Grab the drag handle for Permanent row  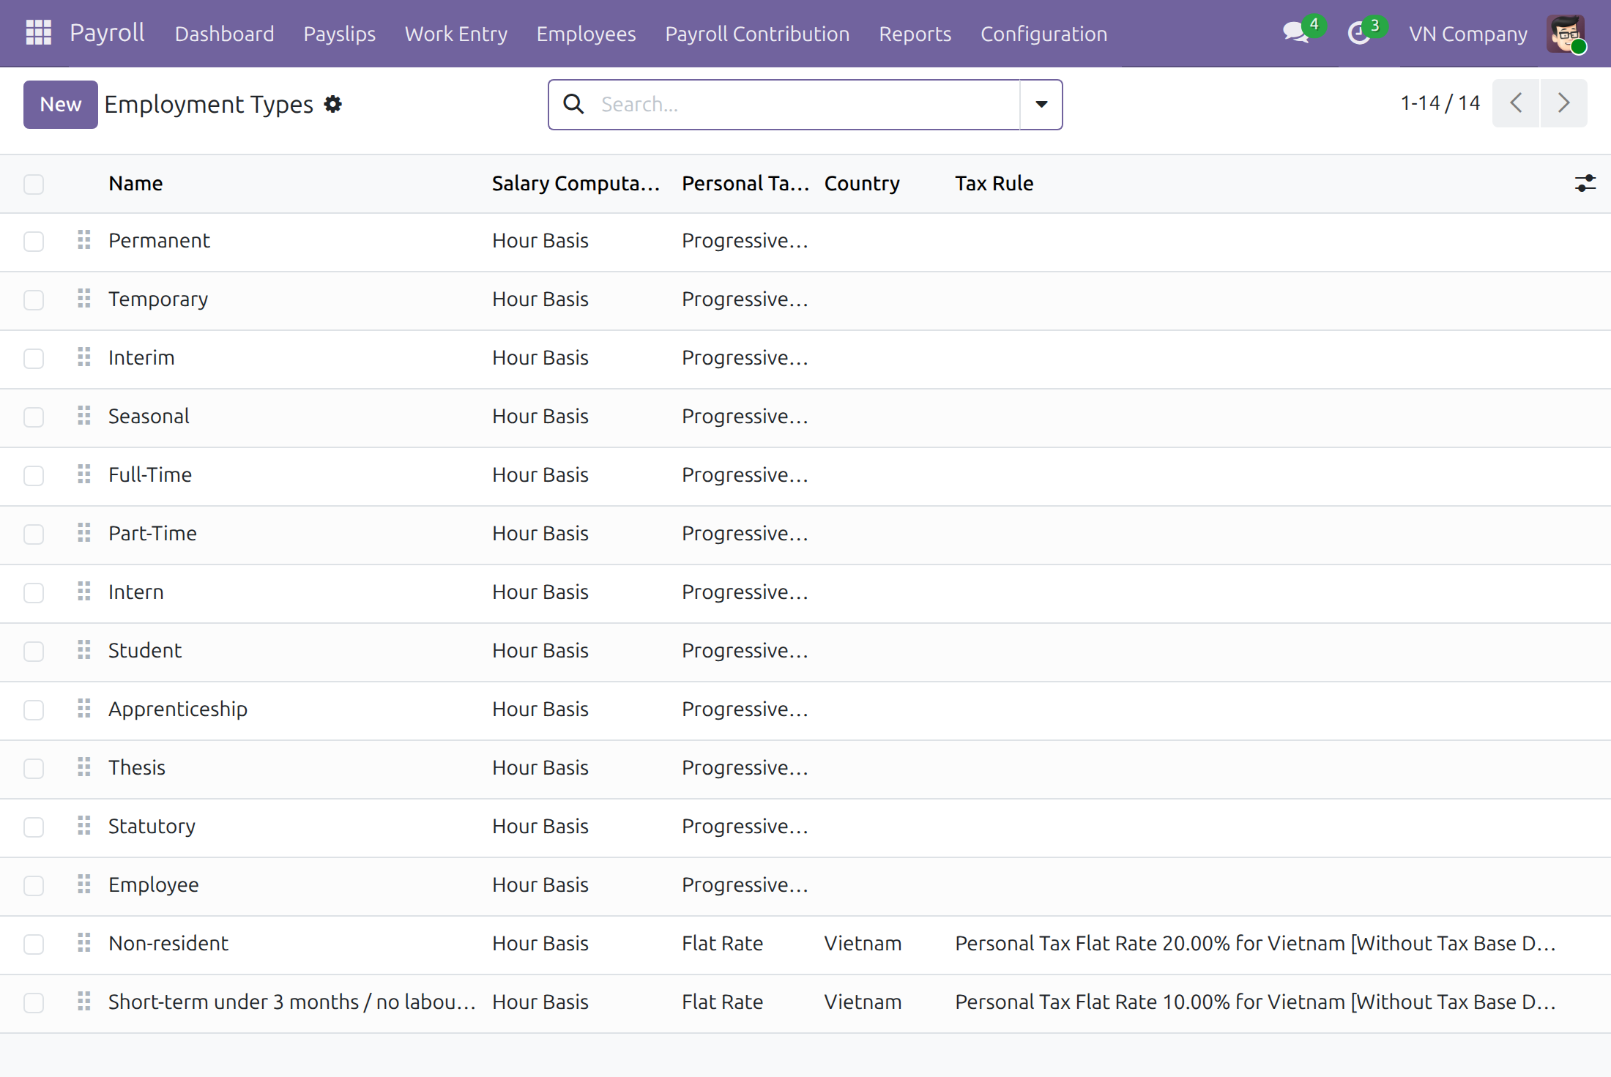click(84, 240)
